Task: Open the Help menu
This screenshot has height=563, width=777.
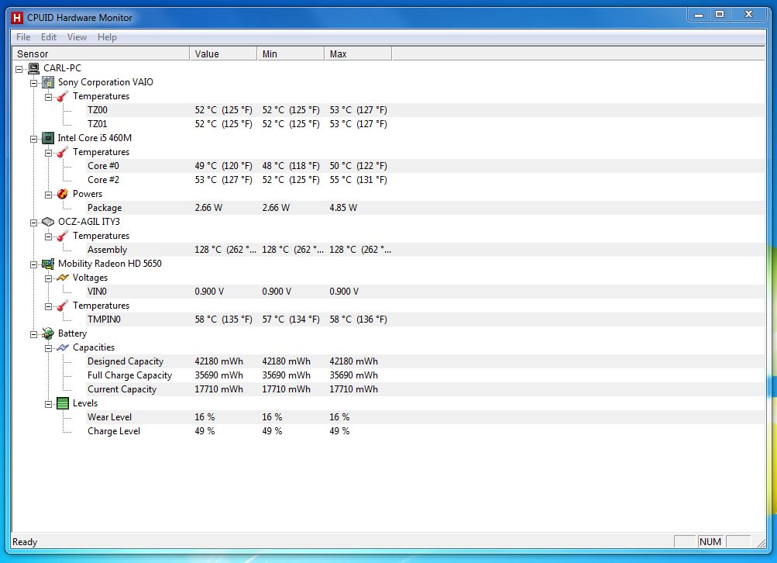Action: (x=107, y=37)
